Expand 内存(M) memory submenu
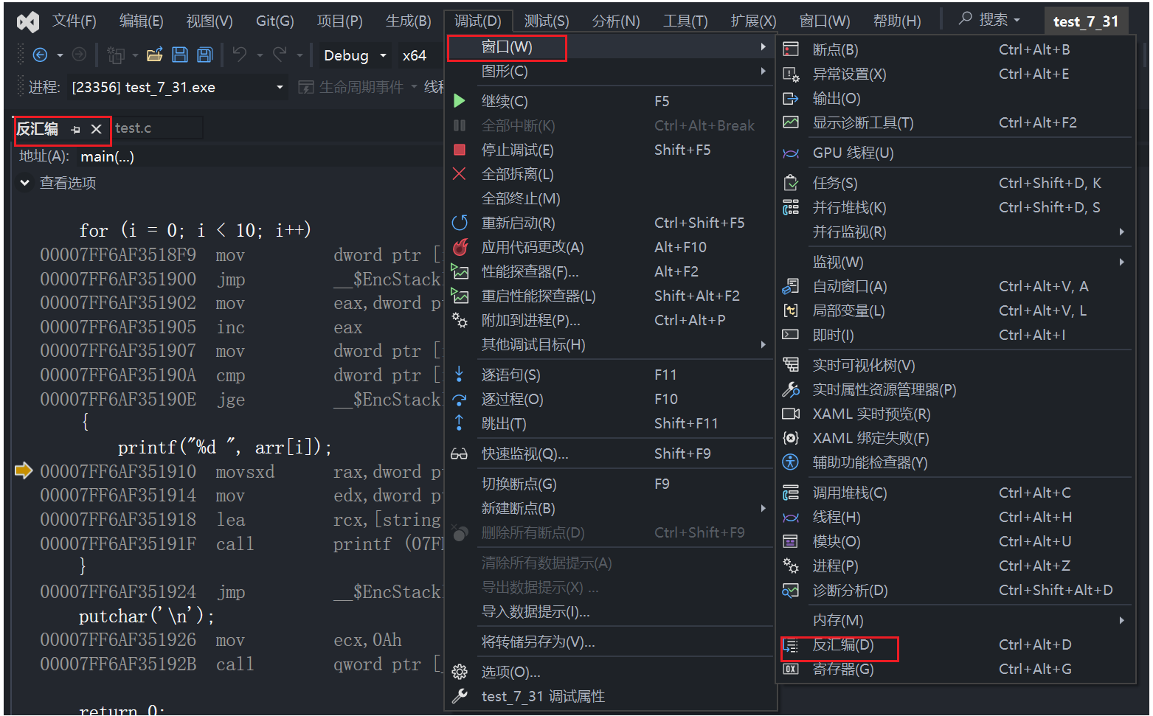Image resolution: width=1153 pixels, height=716 pixels. [x=957, y=620]
